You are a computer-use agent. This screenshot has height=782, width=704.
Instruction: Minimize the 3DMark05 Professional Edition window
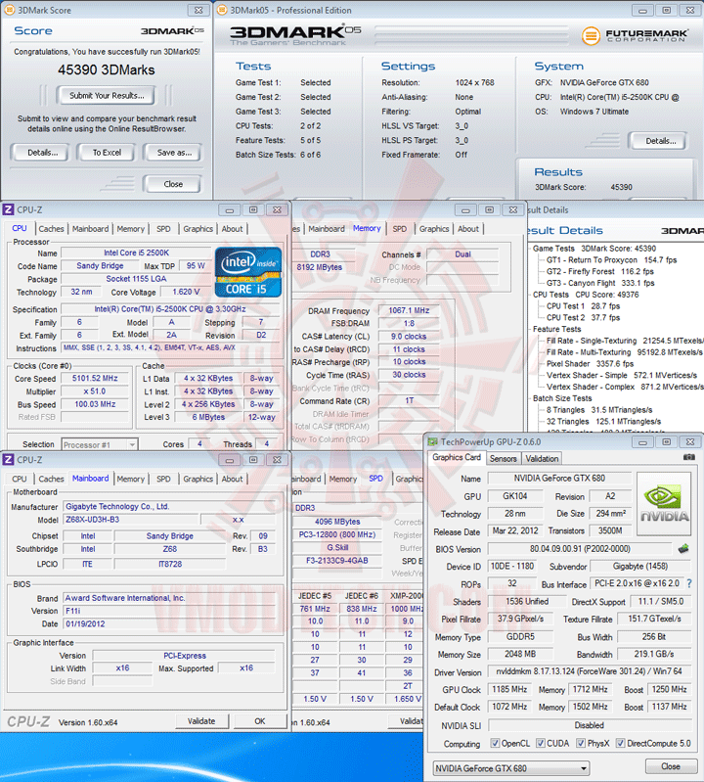642,11
